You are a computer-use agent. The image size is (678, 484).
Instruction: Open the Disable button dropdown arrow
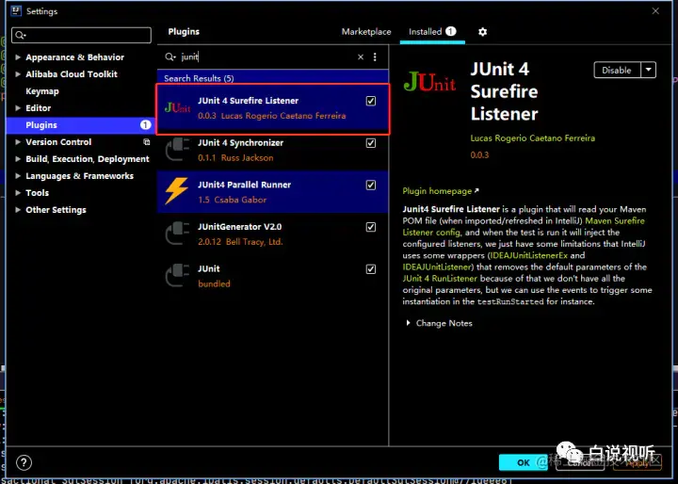coord(648,70)
